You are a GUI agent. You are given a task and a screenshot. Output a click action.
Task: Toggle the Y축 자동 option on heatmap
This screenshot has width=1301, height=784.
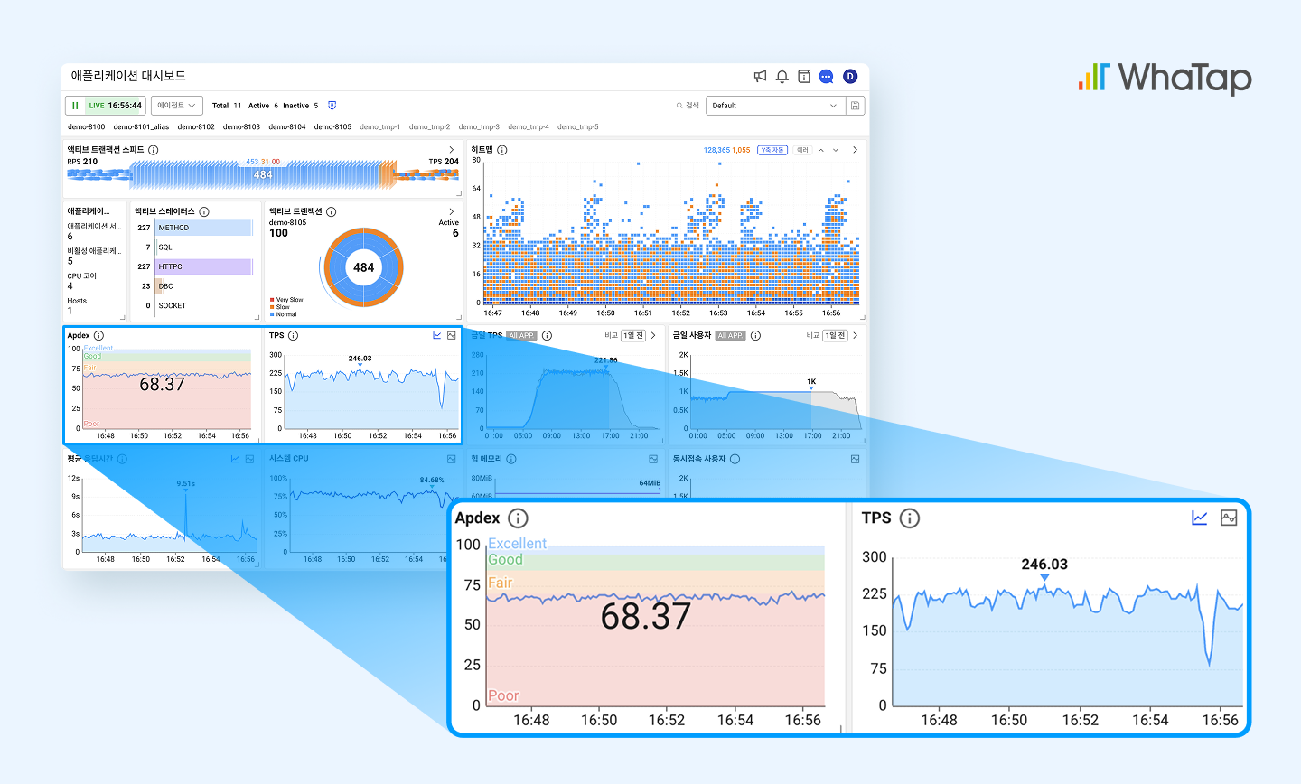[772, 150]
